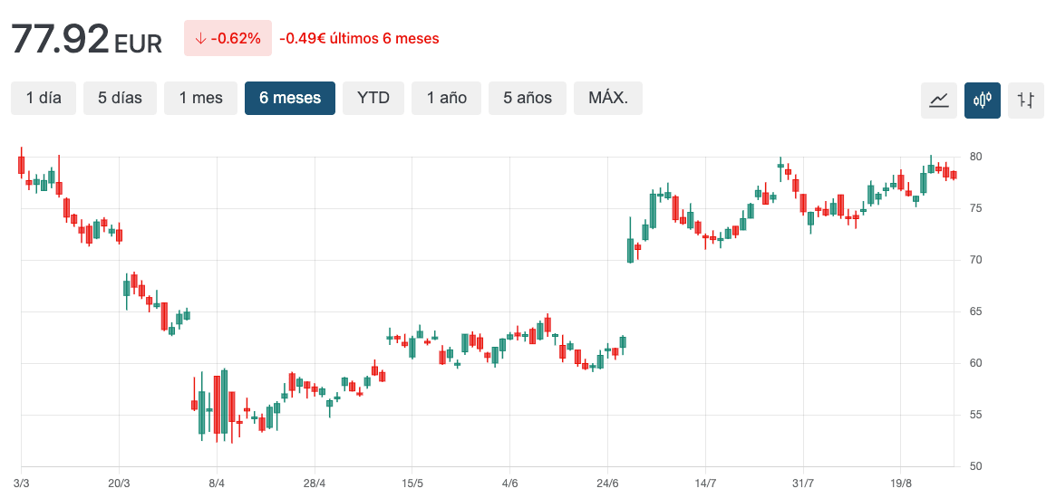
Task: Click the last red candlestick at the far right
Action: click(x=954, y=175)
